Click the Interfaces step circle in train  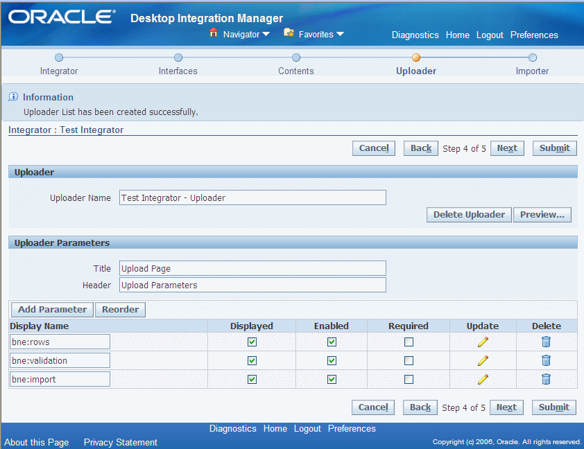click(x=178, y=58)
